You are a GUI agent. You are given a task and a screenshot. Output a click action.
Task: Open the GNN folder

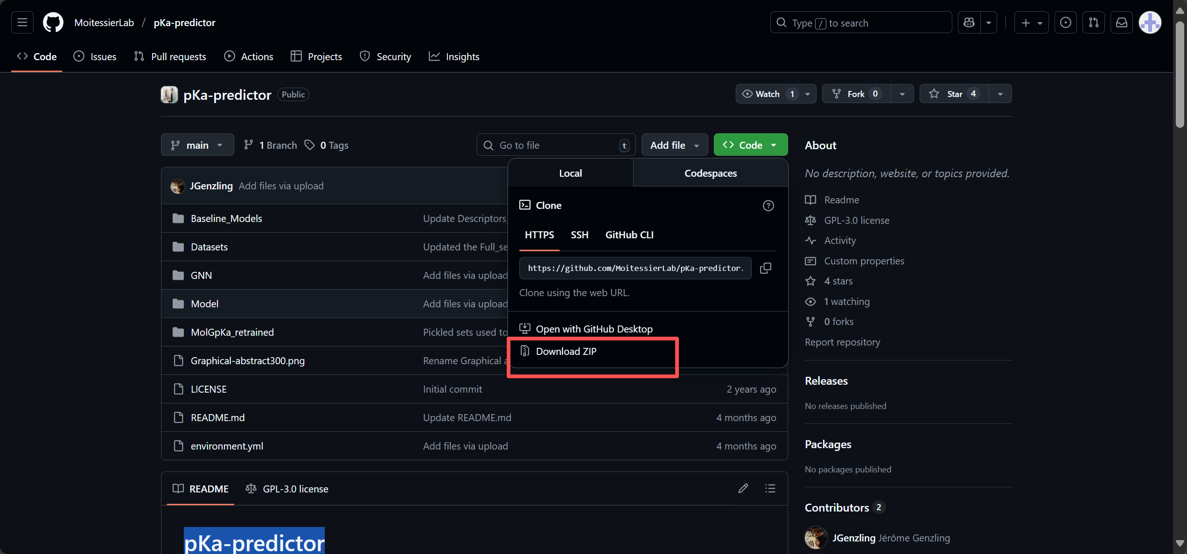click(201, 275)
